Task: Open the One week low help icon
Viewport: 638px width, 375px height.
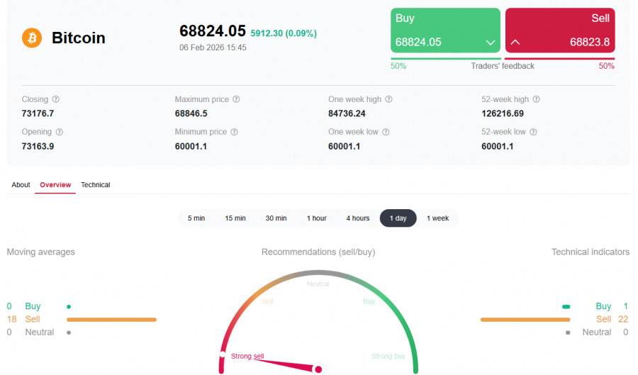Action: coord(386,132)
